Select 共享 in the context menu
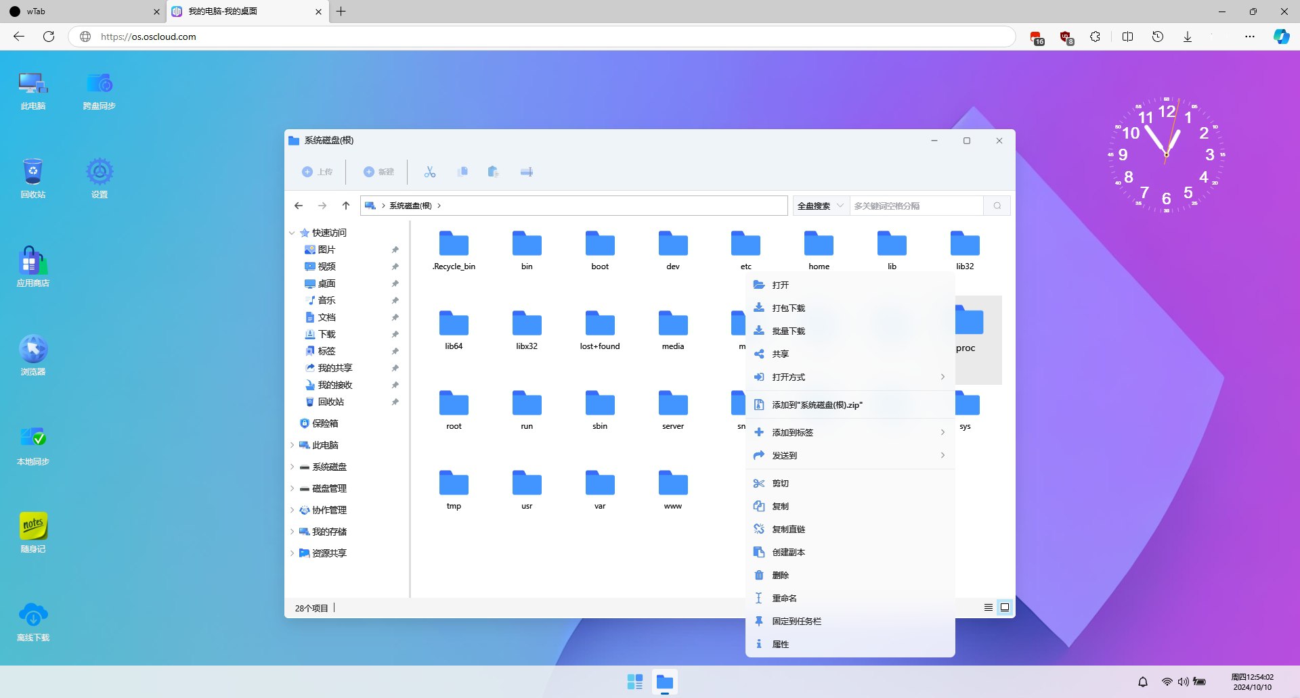This screenshot has width=1300, height=698. pyautogui.click(x=850, y=354)
